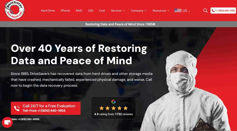Expand the Services dropdown menu
The width and height of the screenshot is (237, 131).
click(118, 11)
